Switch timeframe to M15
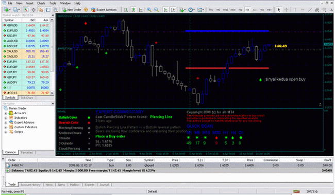335x195 pixels. point(226,10)
